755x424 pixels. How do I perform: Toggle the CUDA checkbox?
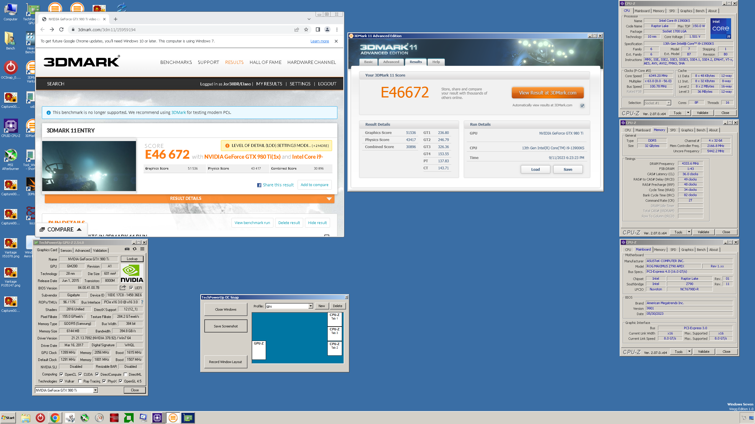tap(80, 374)
